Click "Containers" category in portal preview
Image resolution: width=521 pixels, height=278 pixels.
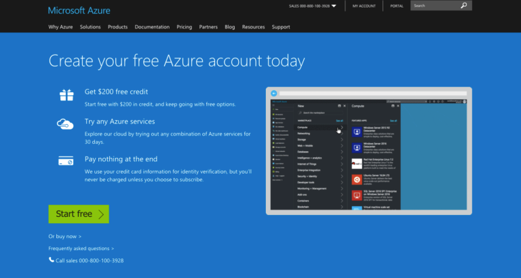pyautogui.click(x=303, y=201)
